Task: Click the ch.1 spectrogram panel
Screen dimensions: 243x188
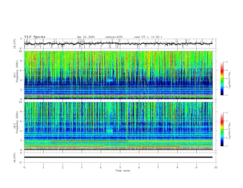Action: tap(118, 75)
